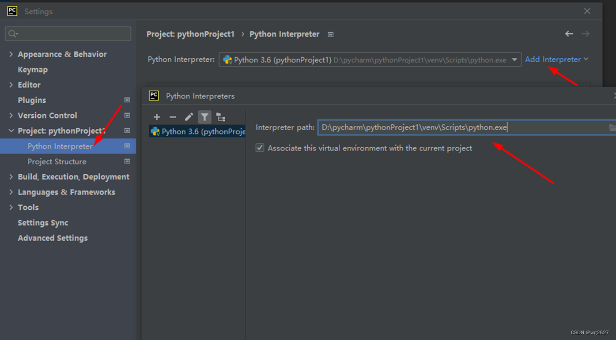
Task: Click Build, Execution, Deployment label
Action: [x=73, y=177]
